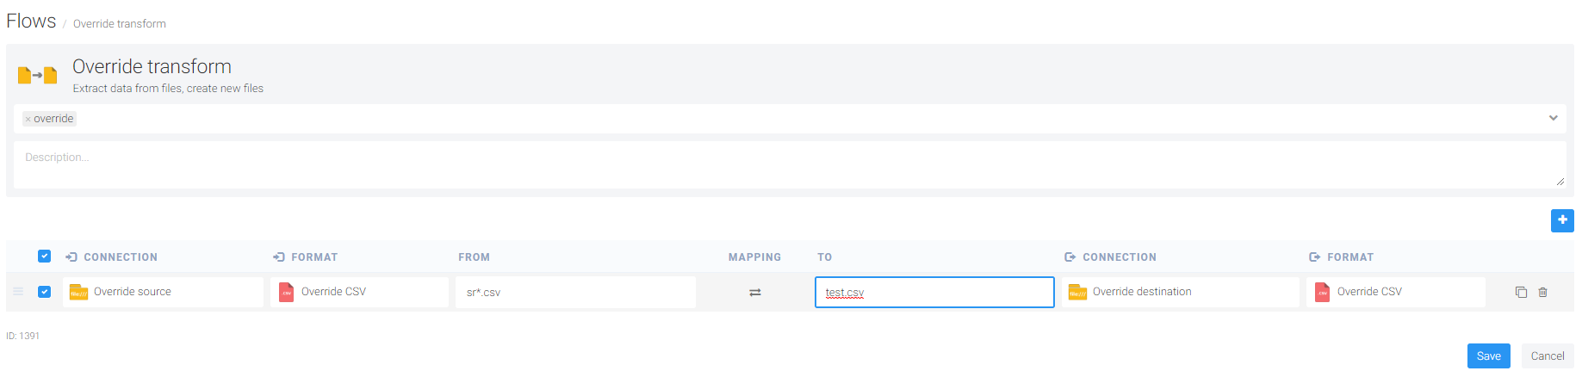
Task: Delete the transformation row using trash icon
Action: 1542,293
